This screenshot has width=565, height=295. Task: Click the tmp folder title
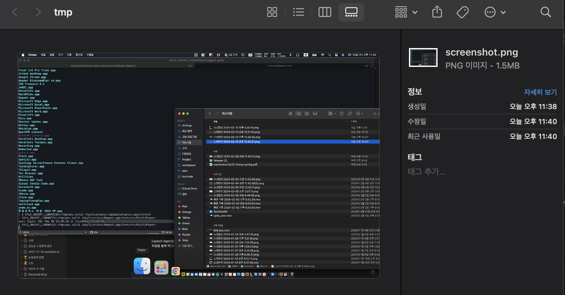click(x=63, y=12)
